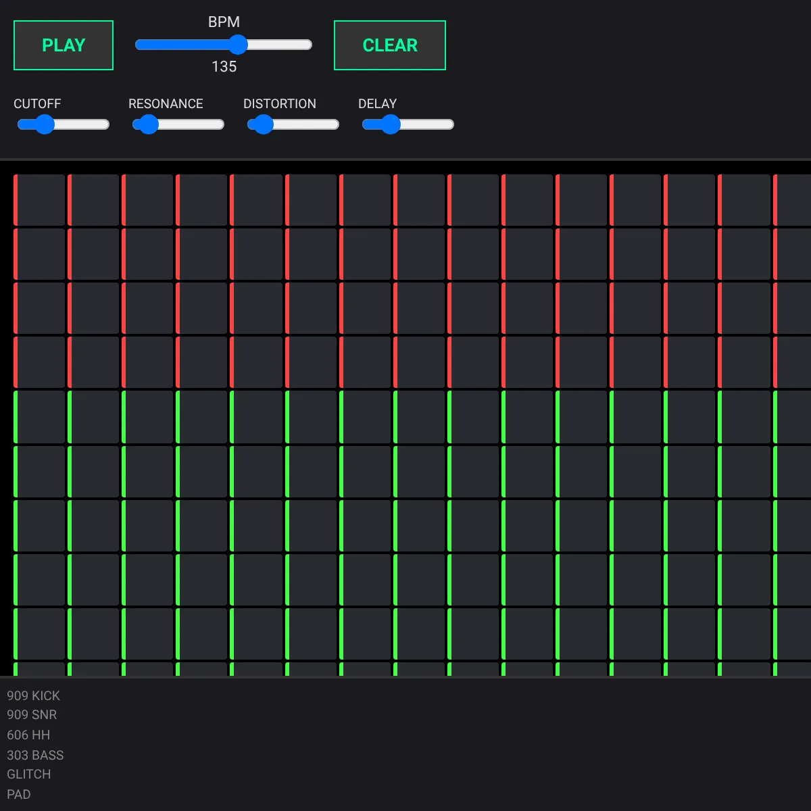Click the DISTORTION slider
This screenshot has height=811, width=811.
coord(293,124)
